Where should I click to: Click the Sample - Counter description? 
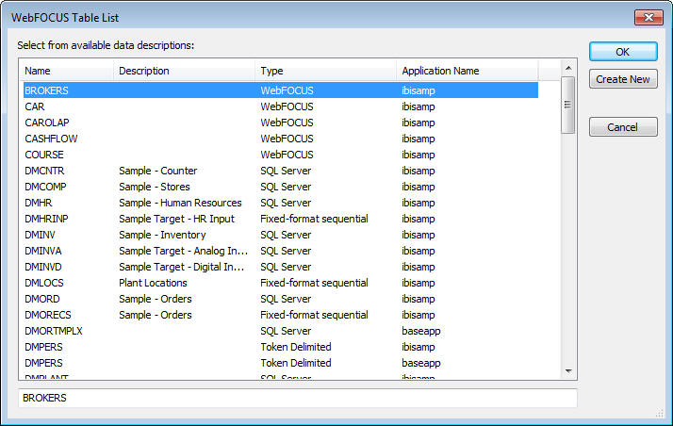pos(158,171)
